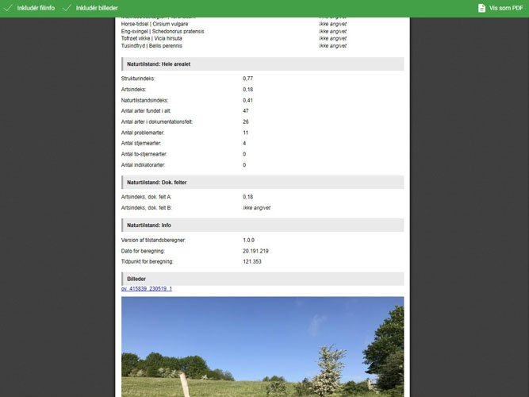529x397 pixels.
Task: Click the Strukturindeks value 0,77
Action: point(248,79)
